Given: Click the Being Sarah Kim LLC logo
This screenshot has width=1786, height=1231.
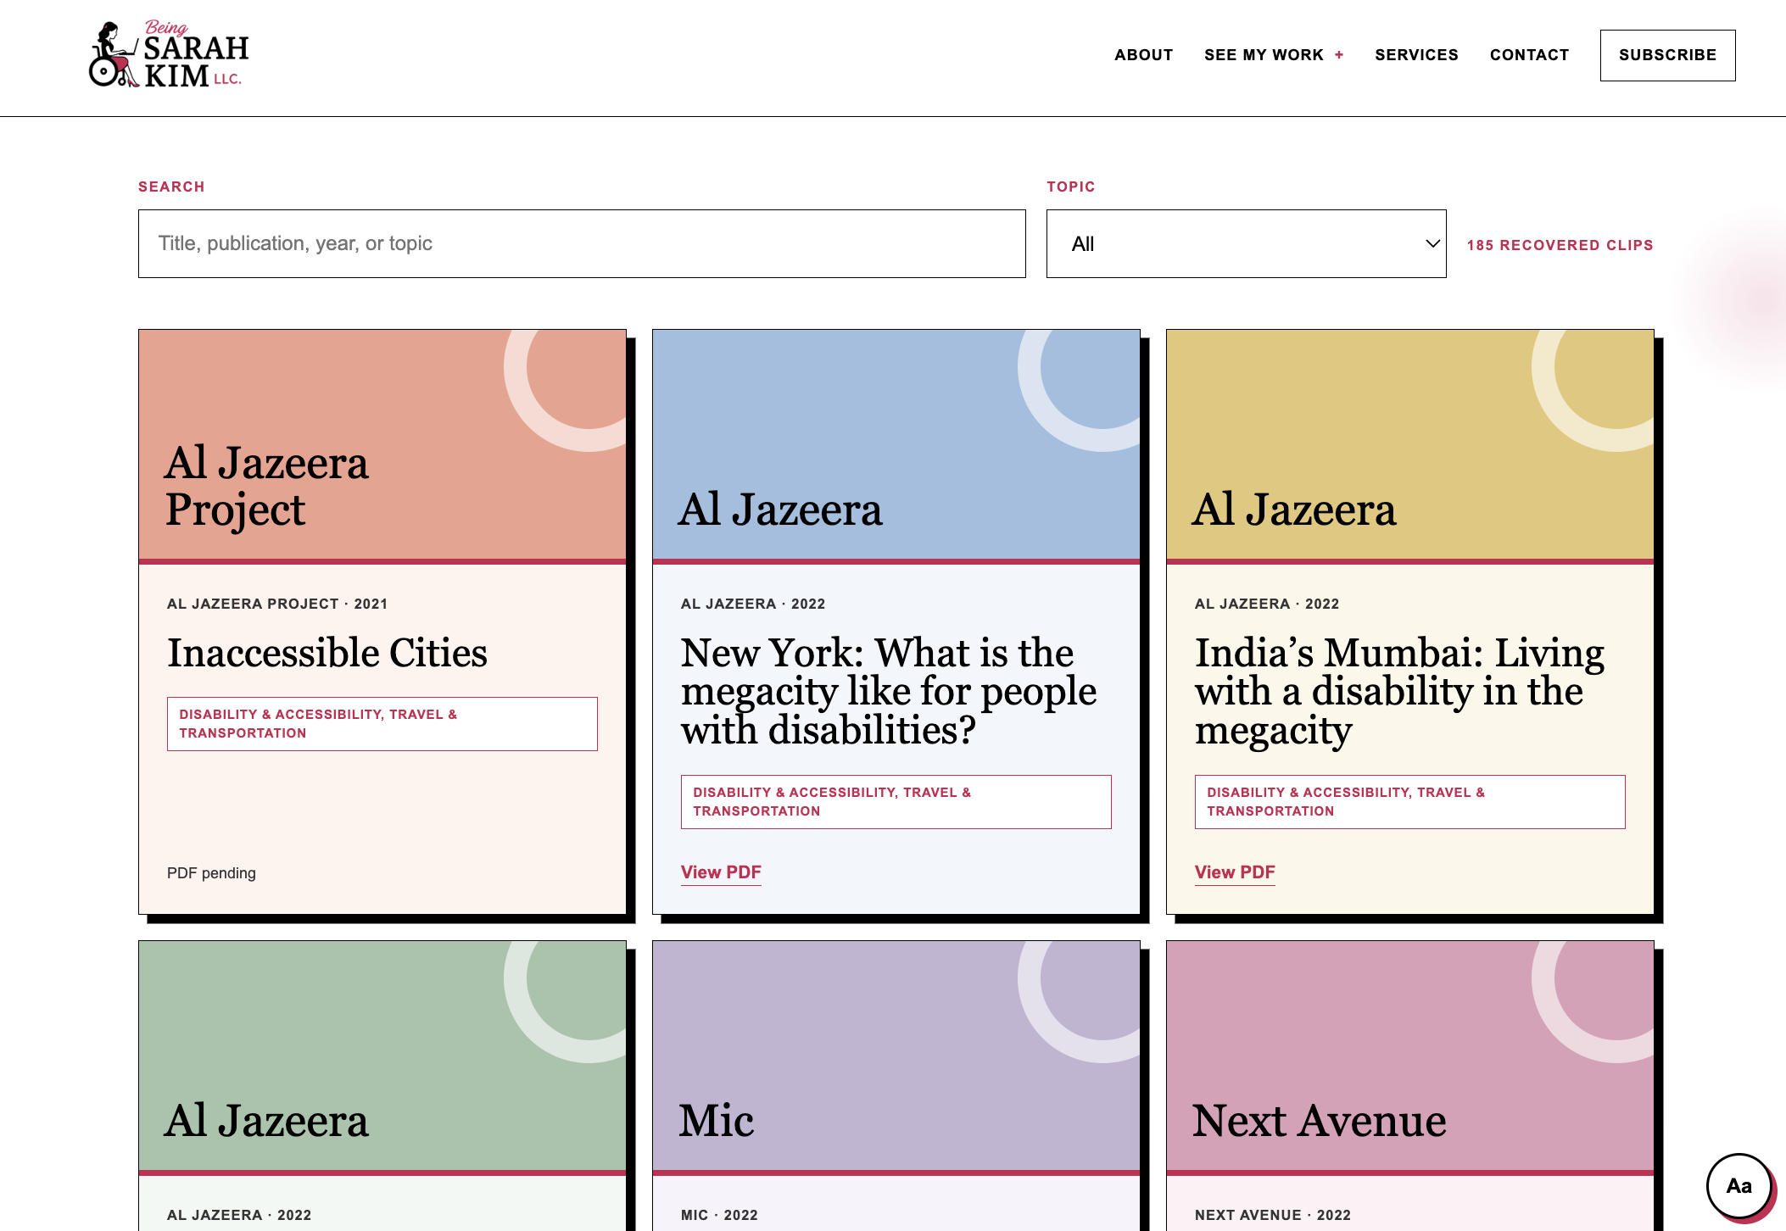Looking at the screenshot, I should coord(169,54).
